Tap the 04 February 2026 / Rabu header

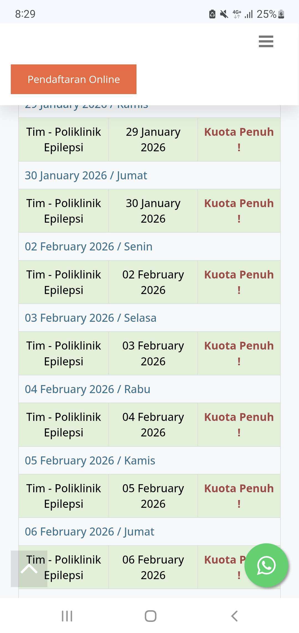tap(87, 389)
